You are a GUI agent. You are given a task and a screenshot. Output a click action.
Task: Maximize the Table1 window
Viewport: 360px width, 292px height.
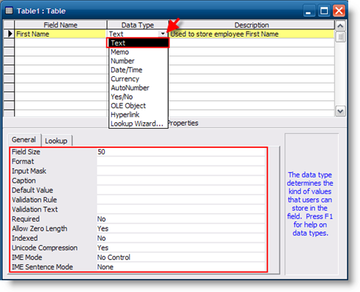[324, 11]
